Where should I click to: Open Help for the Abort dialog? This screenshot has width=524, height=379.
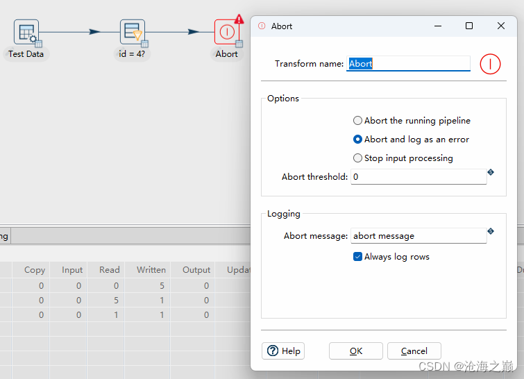click(x=283, y=351)
